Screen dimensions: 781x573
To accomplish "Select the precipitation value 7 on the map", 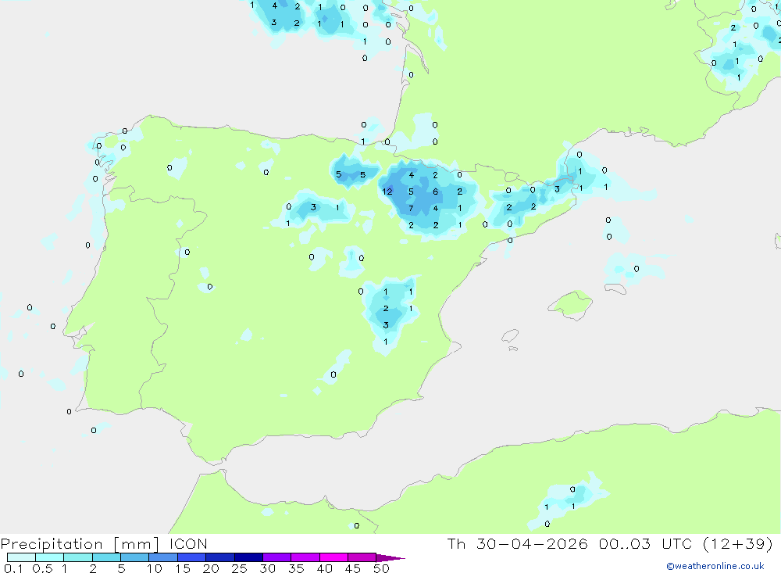I will pyautogui.click(x=411, y=209).
